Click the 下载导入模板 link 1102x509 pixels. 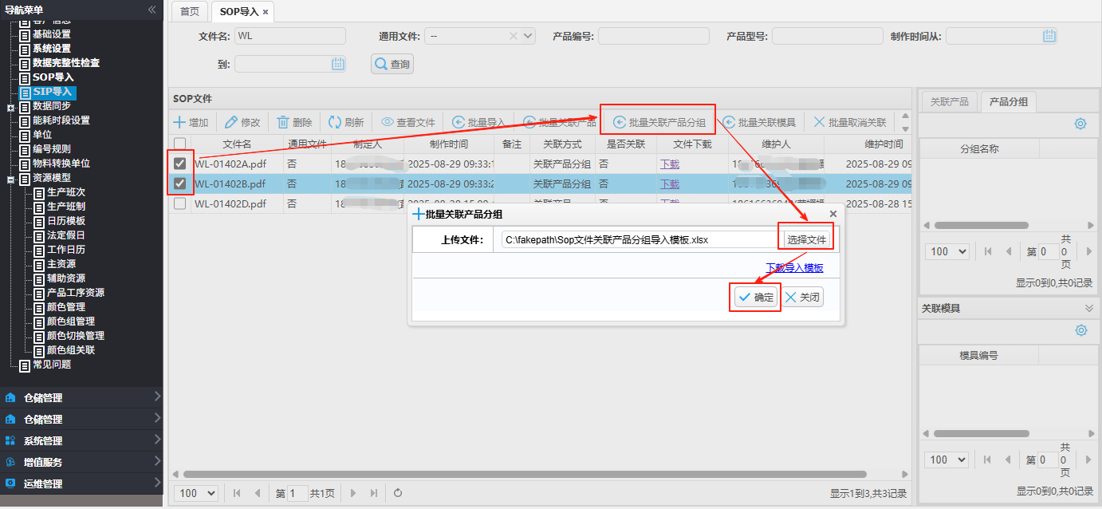click(x=794, y=268)
